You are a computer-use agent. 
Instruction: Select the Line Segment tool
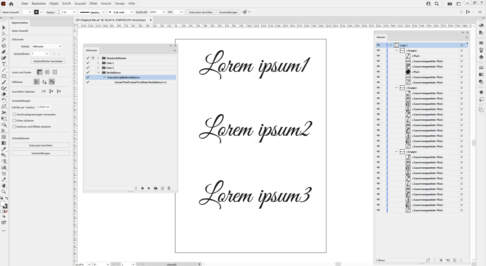4,70
